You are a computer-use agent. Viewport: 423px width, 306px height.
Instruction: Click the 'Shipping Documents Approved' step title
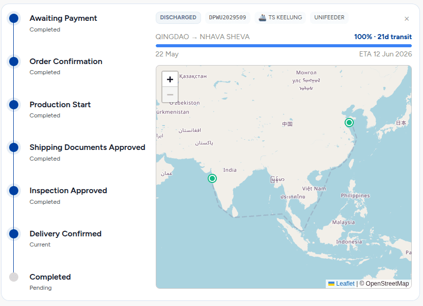pyautogui.click(x=88, y=147)
